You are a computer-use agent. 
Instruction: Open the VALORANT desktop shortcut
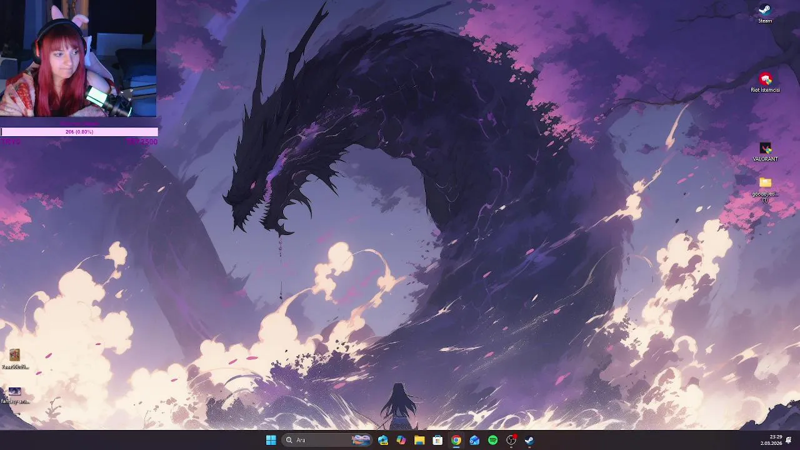click(765, 152)
